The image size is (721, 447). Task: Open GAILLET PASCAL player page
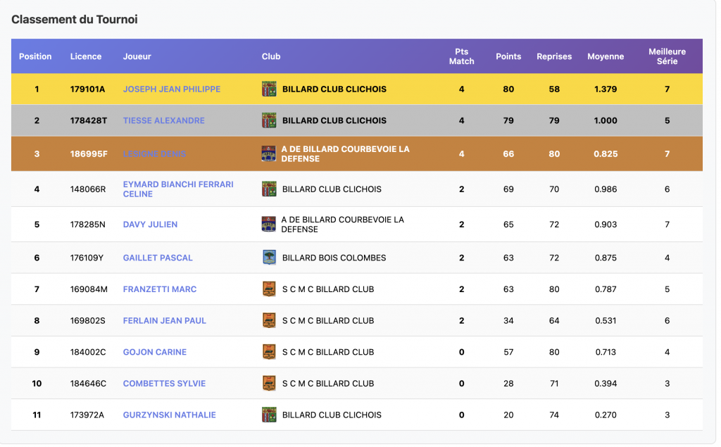[x=158, y=258]
